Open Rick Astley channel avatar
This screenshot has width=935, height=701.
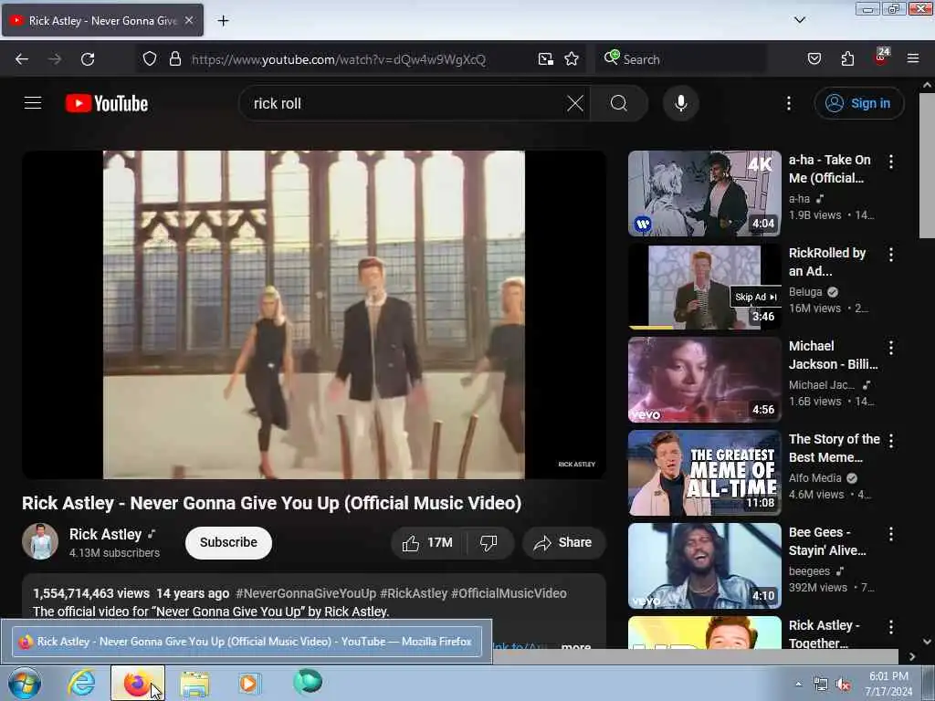(x=40, y=541)
